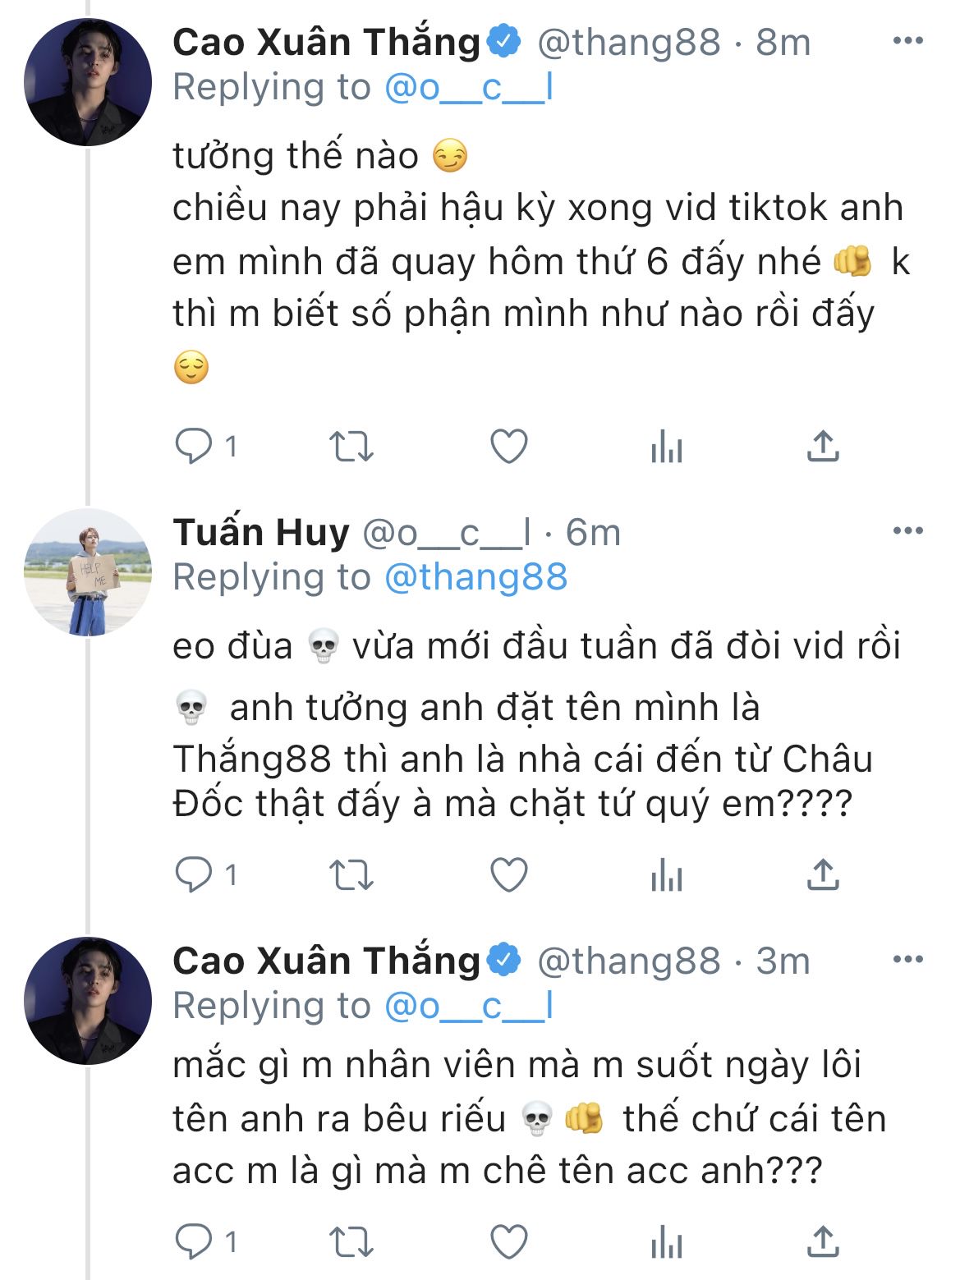Retweet Tuấn Huy's tweet
Screen dimensions: 960x1280
[351, 875]
